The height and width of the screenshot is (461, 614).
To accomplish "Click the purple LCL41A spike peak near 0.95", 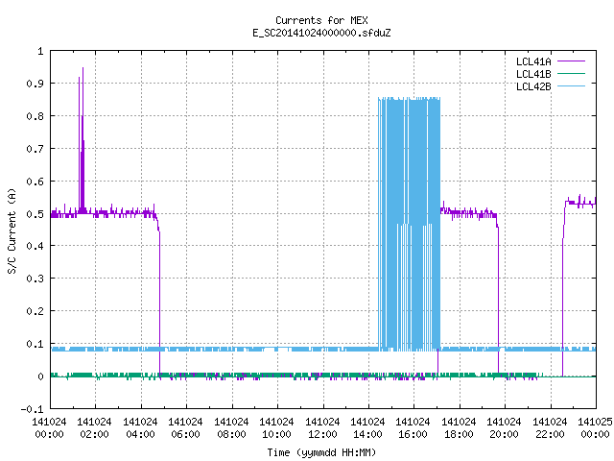I will click(x=83, y=70).
